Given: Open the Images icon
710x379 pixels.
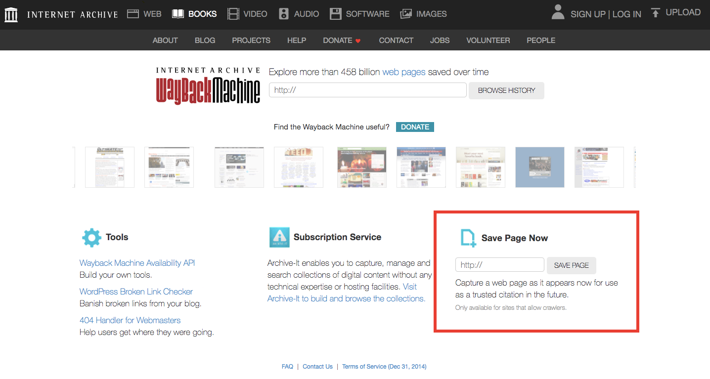Looking at the screenshot, I should (406, 14).
